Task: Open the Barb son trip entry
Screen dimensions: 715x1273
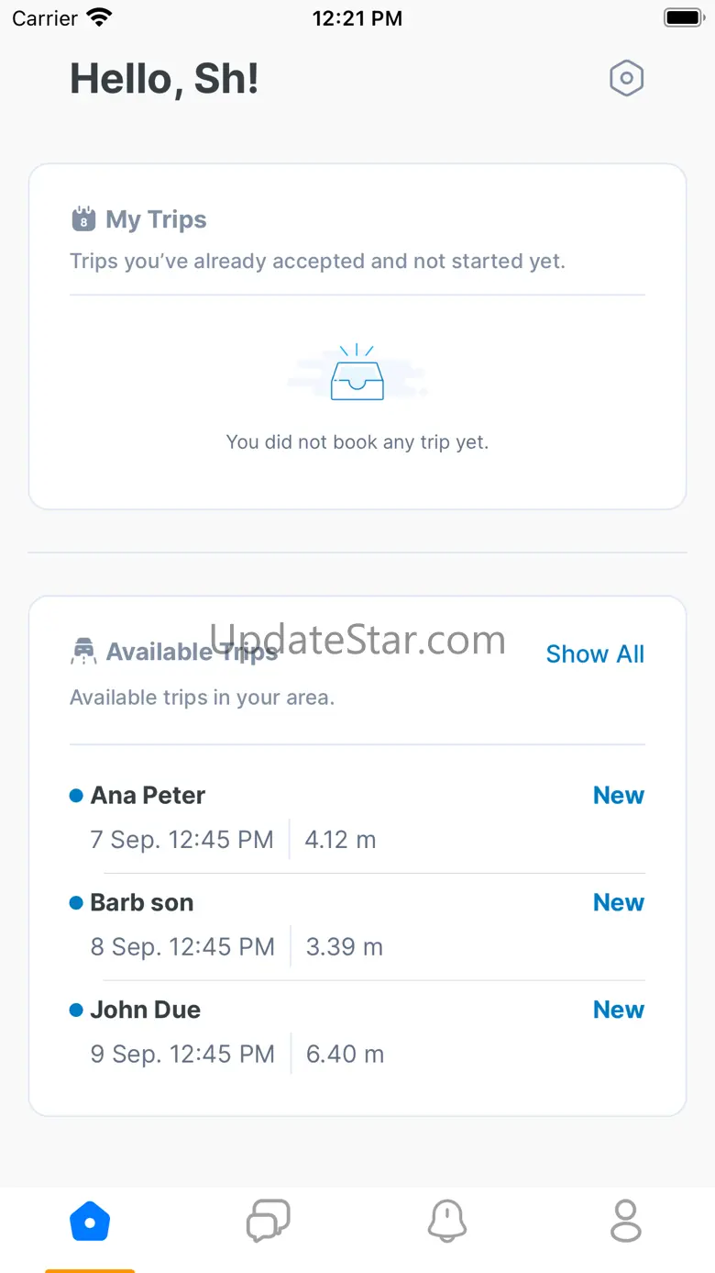Action: click(x=142, y=902)
